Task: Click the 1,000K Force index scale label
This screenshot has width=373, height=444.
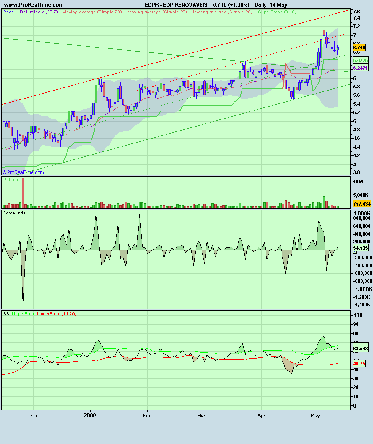Action: click(x=361, y=213)
